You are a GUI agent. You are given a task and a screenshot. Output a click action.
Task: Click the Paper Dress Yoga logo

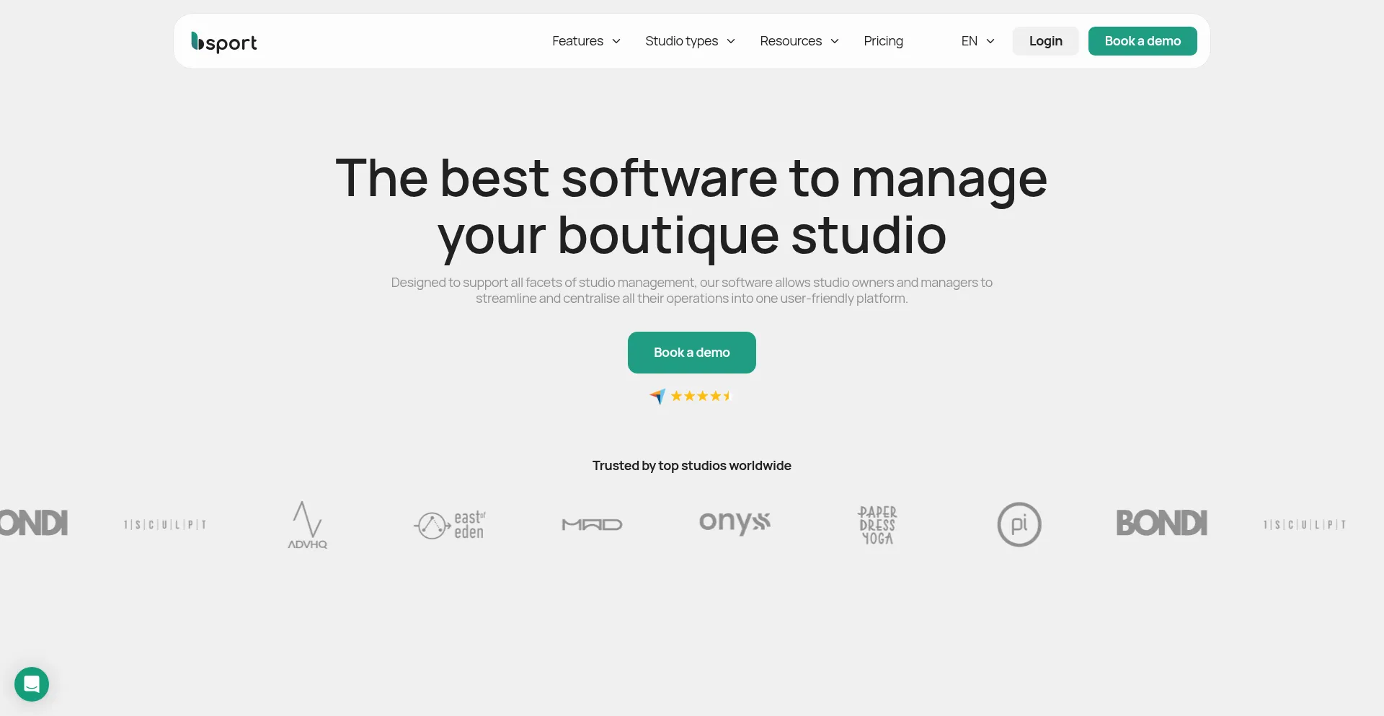(877, 525)
